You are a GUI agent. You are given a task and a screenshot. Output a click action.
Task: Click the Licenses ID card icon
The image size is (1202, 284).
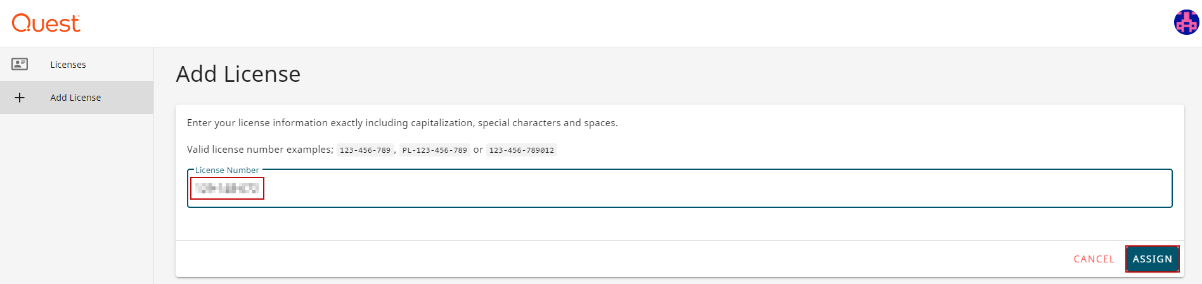click(x=20, y=64)
